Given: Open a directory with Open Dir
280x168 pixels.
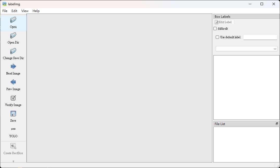Looking at the screenshot, I should [x=13, y=36].
